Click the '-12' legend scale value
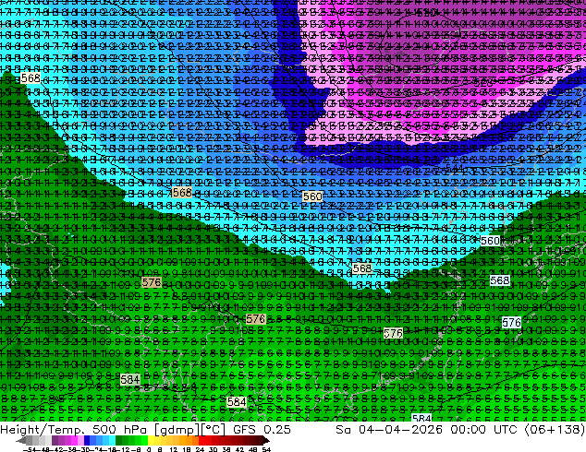 coord(123,449)
